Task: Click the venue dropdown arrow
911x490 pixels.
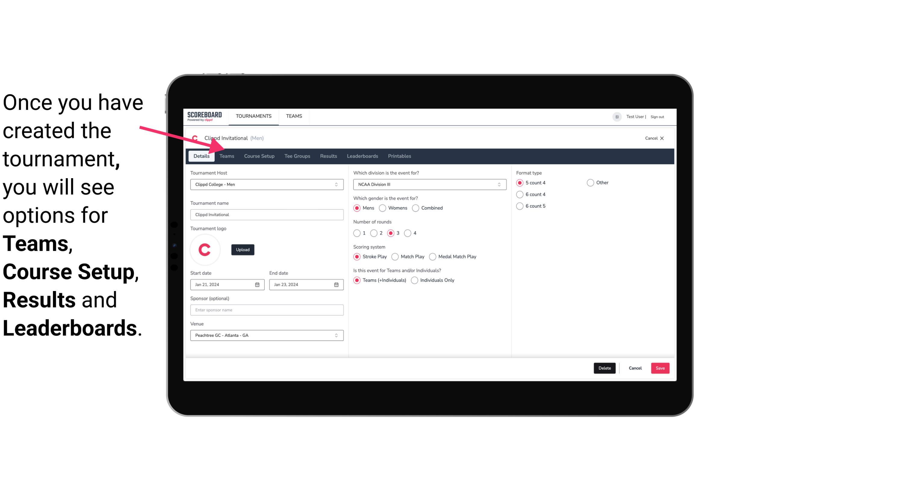Action: [x=337, y=336]
